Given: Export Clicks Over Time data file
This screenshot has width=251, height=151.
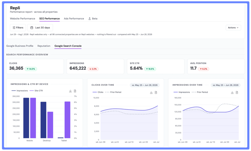Looking at the screenshot, I should click(156, 92).
